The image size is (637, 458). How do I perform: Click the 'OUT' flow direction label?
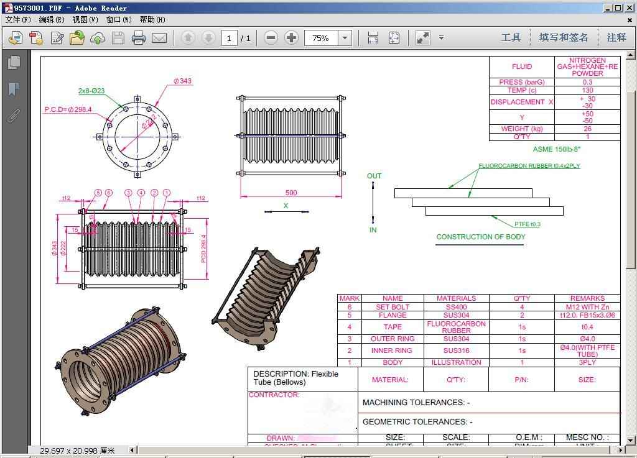tap(374, 176)
